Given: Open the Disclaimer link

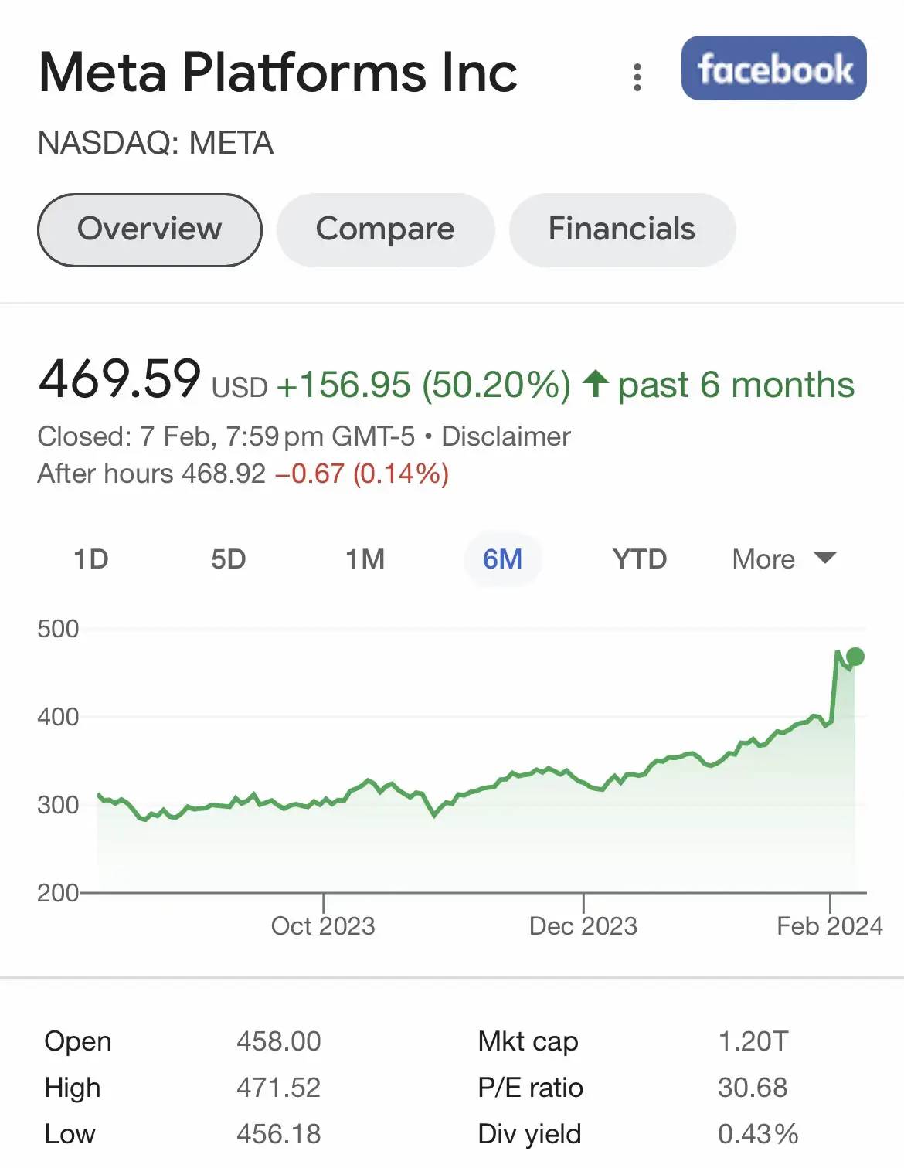Looking at the screenshot, I should coord(506,436).
